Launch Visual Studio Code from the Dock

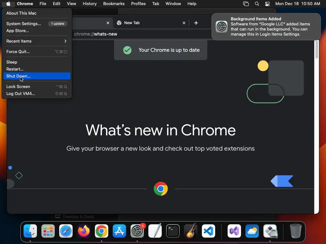(208, 231)
